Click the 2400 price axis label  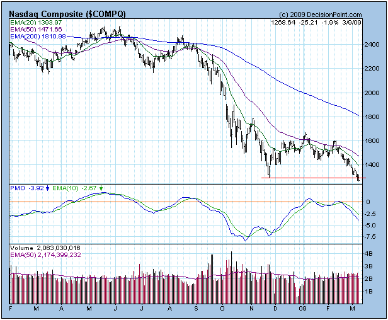(x=373, y=45)
